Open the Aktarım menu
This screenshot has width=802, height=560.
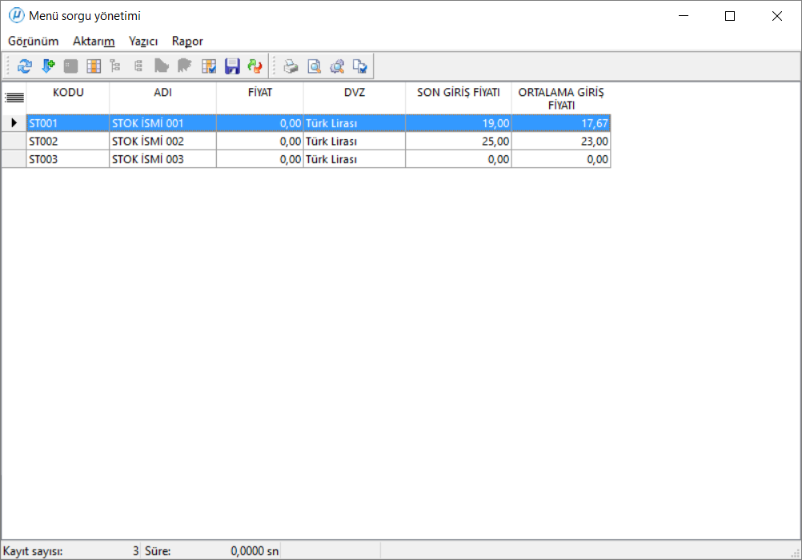pyautogui.click(x=94, y=41)
